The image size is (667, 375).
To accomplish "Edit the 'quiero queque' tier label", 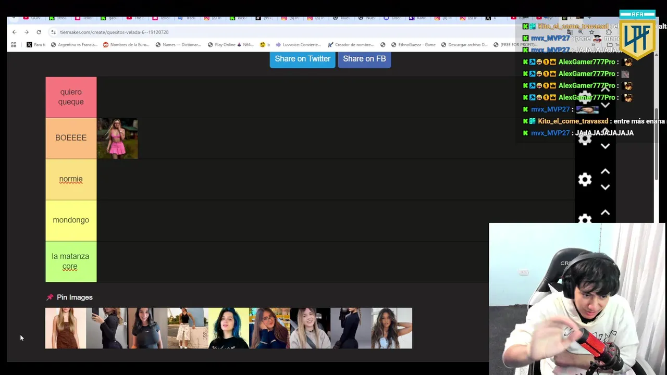I will tap(71, 97).
